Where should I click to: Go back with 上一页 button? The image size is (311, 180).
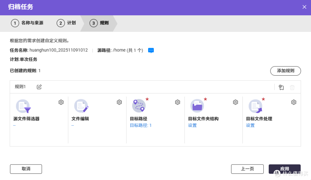(247, 169)
